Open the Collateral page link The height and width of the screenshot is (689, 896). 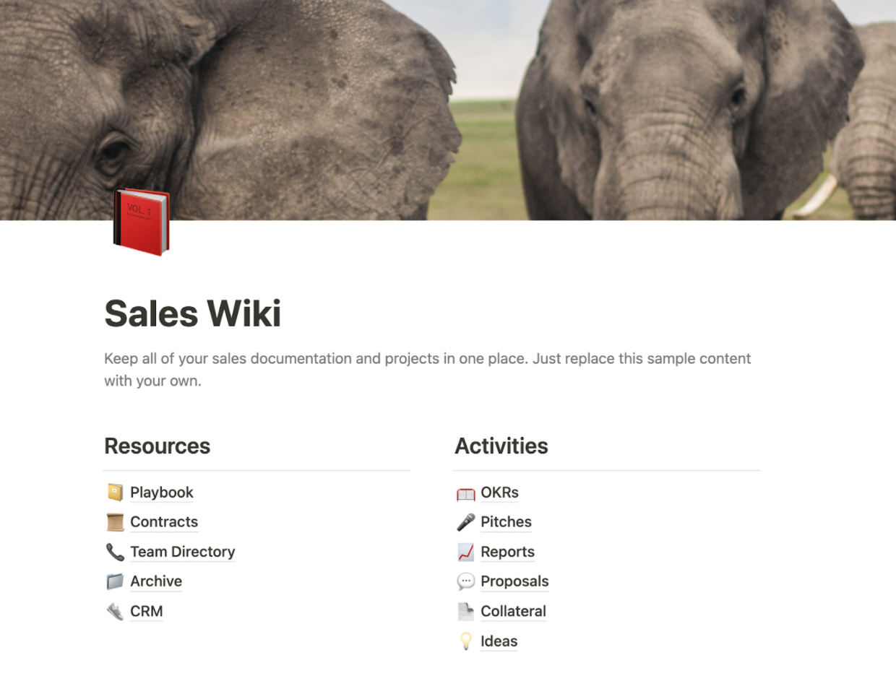click(x=513, y=612)
